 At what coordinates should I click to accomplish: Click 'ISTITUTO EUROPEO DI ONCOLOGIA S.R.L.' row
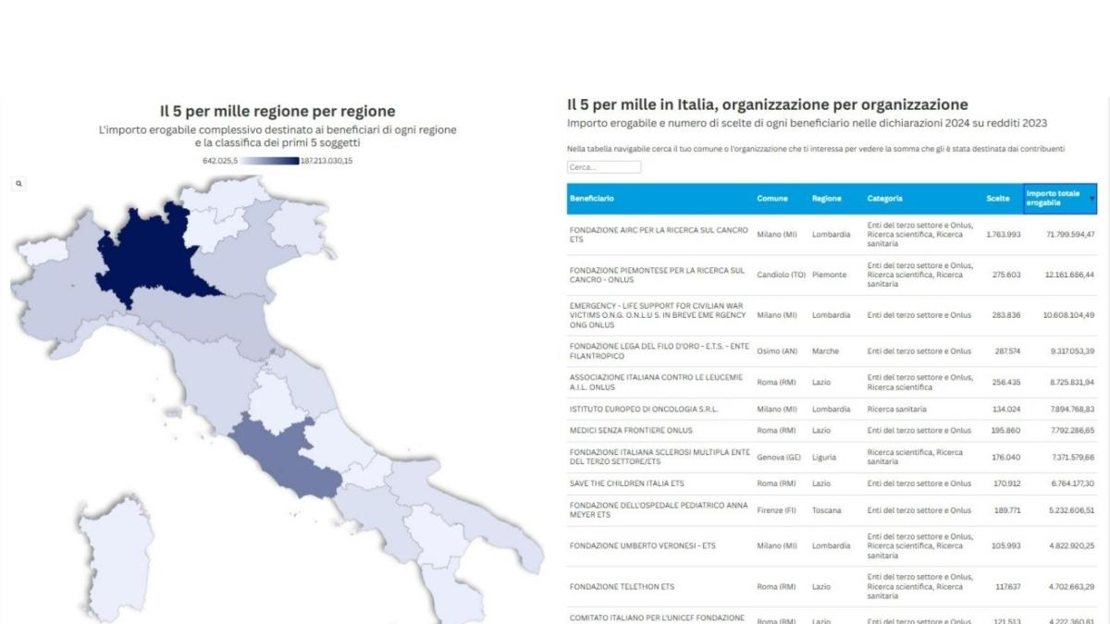click(x=832, y=409)
